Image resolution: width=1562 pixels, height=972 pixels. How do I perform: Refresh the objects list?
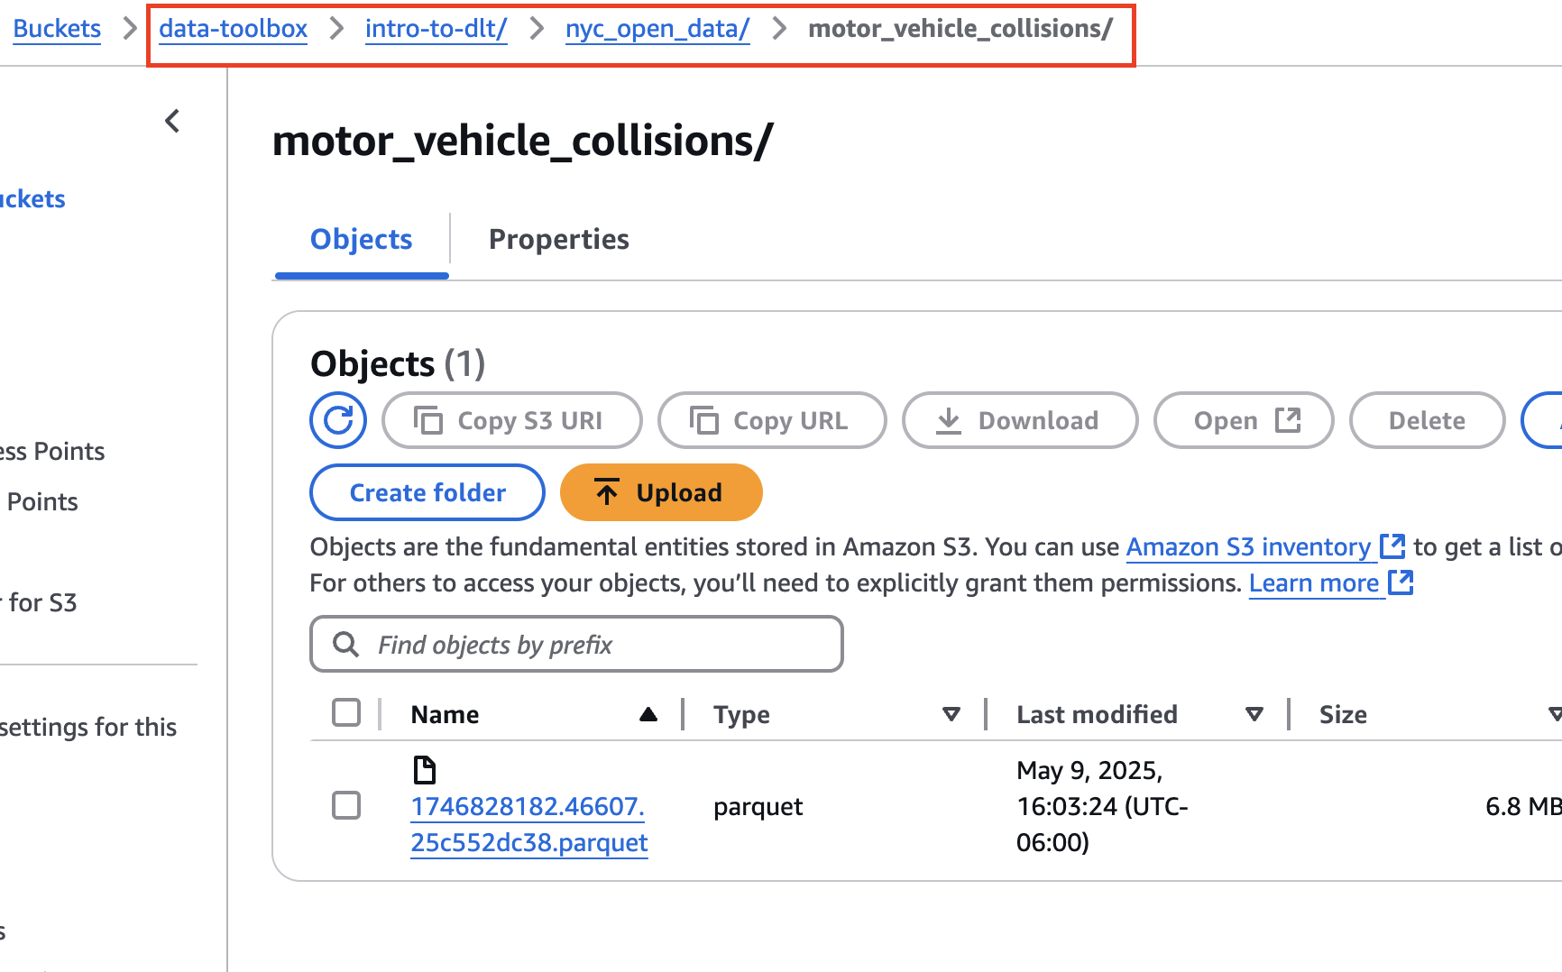(x=337, y=420)
